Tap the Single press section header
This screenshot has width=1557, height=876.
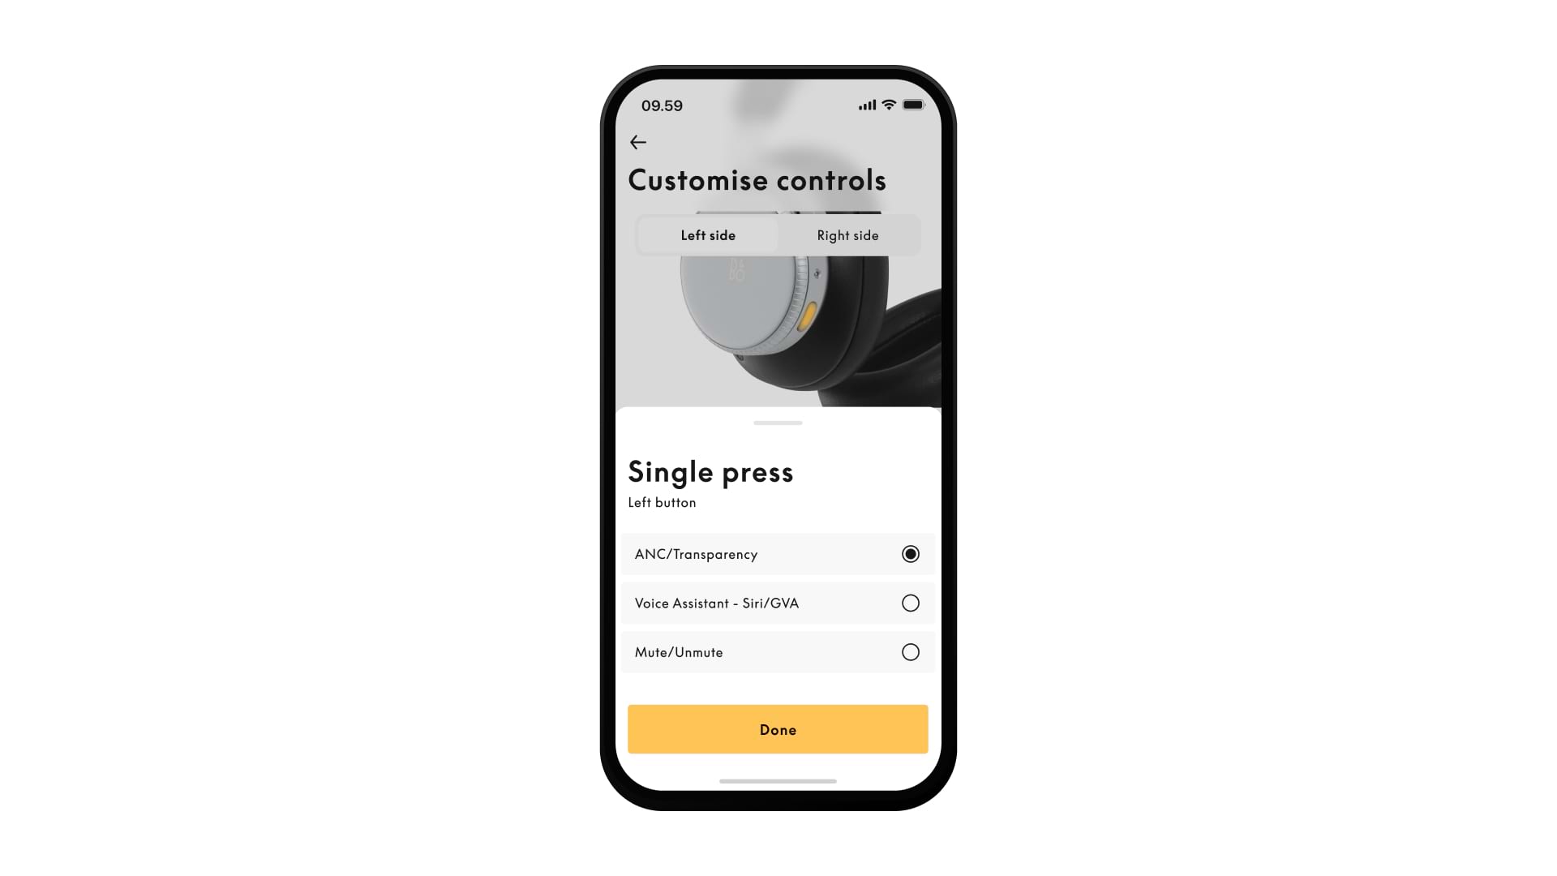[x=710, y=472]
